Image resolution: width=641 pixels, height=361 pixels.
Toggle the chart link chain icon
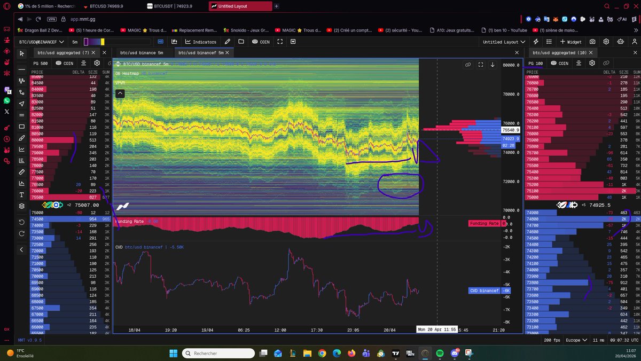[x=467, y=65]
